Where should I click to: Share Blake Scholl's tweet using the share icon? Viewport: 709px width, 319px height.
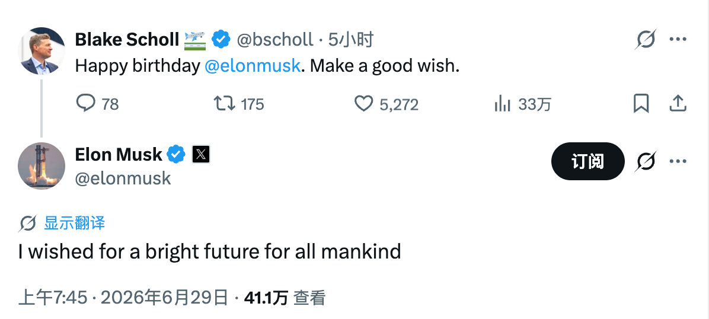point(678,104)
